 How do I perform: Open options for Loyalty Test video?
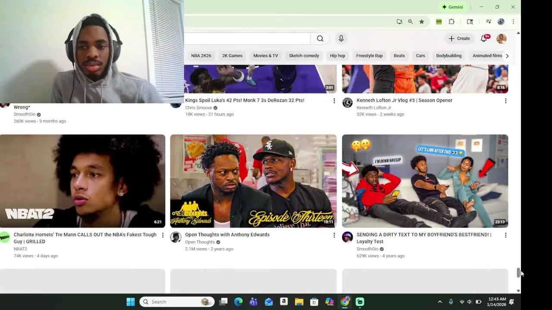point(505,235)
